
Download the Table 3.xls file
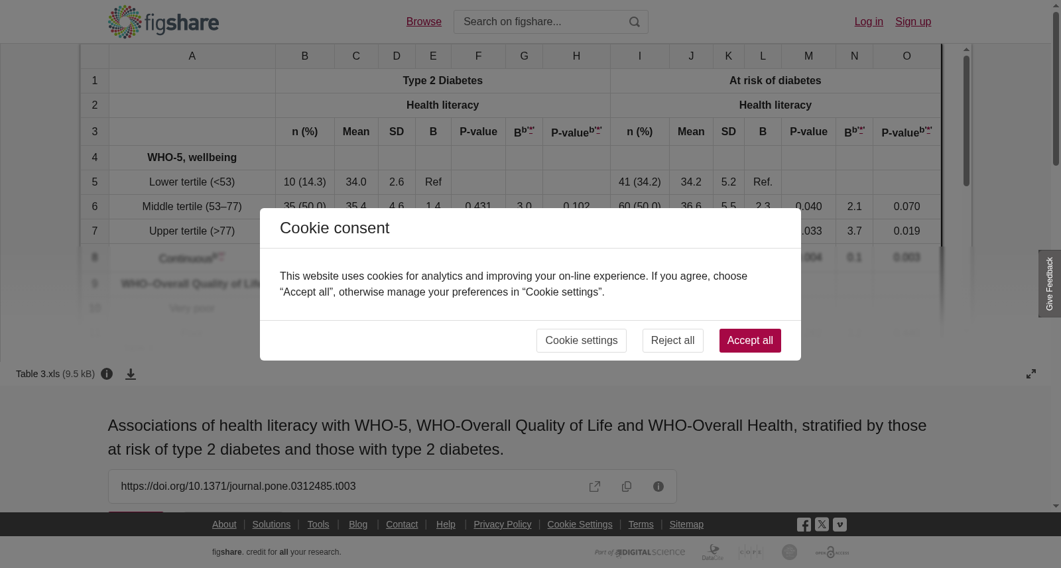(x=131, y=374)
